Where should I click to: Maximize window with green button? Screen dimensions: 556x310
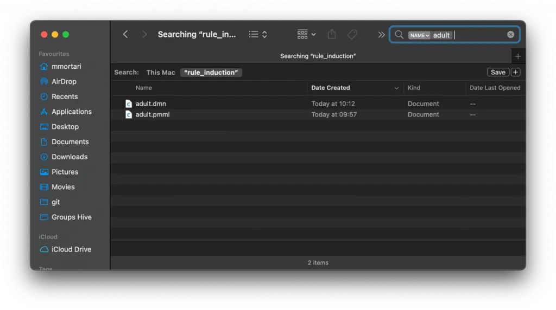tap(66, 34)
